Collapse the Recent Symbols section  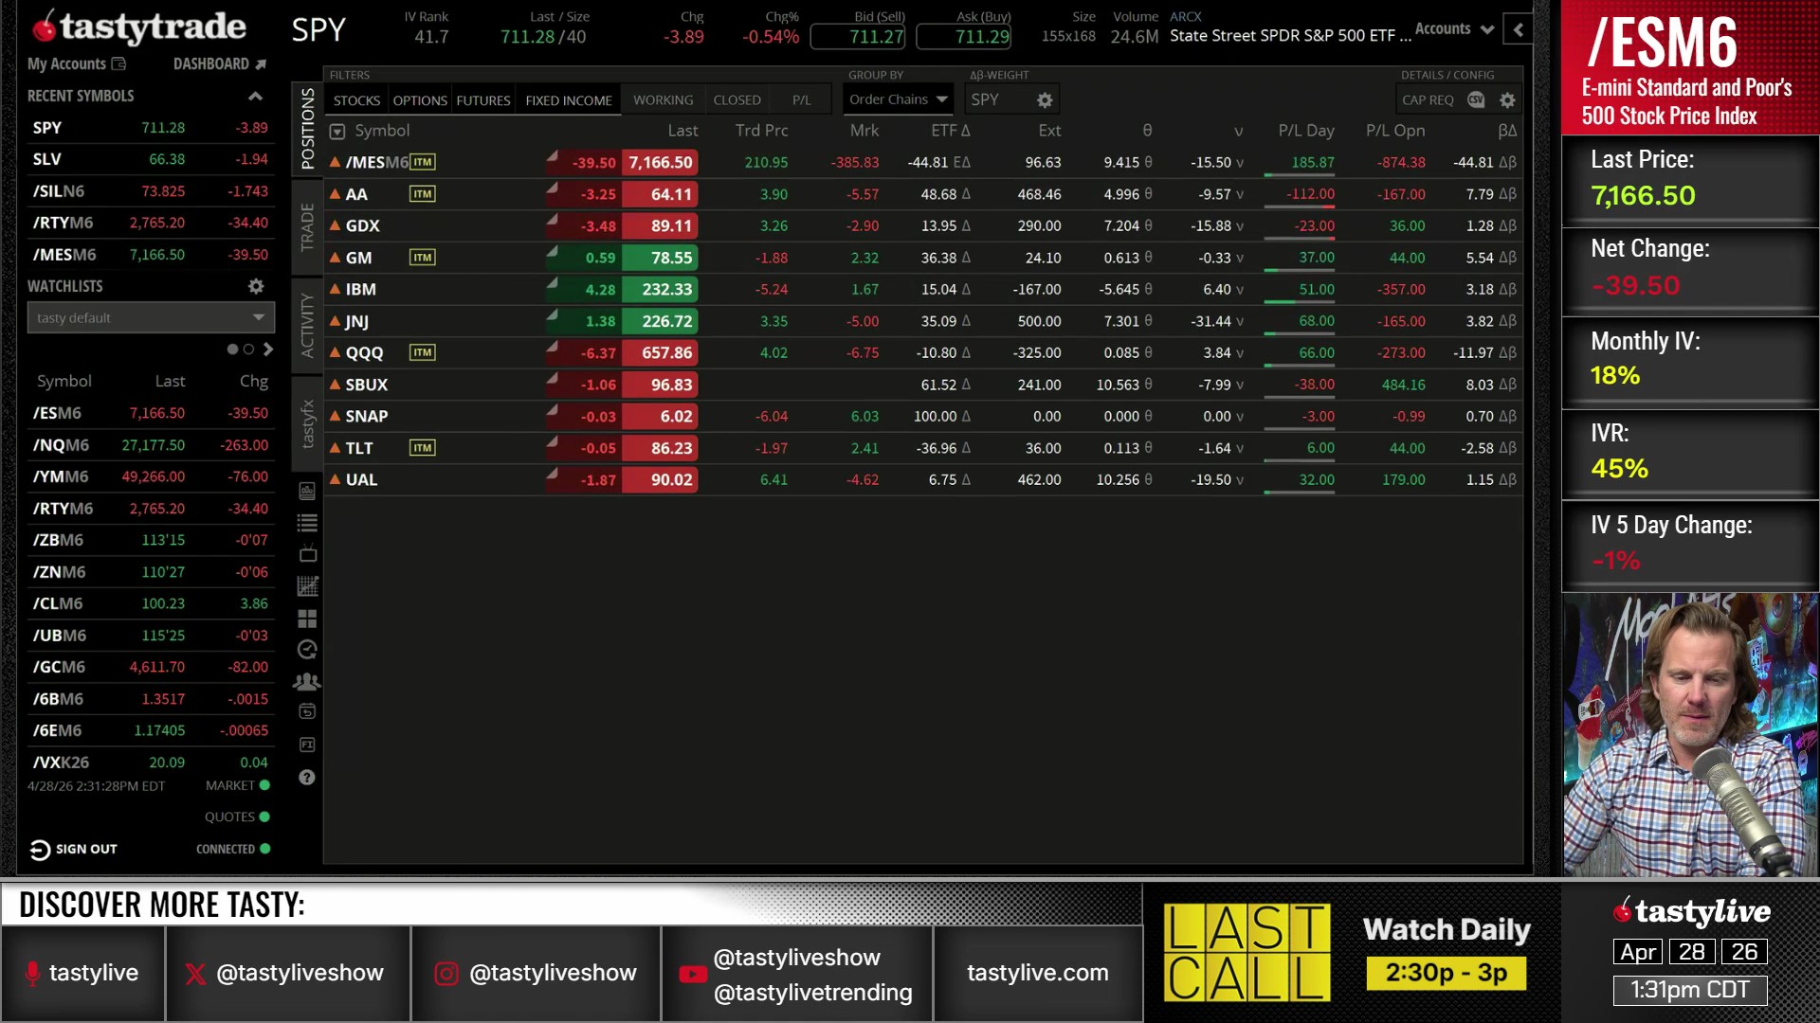click(255, 96)
